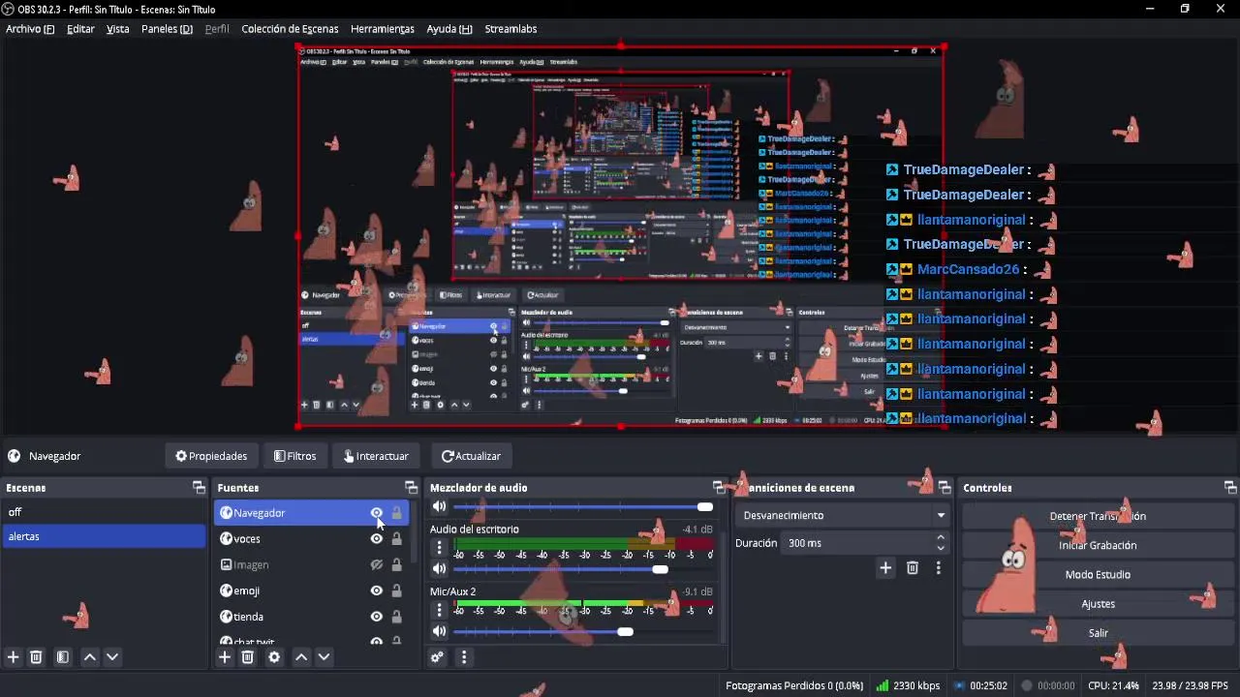Viewport: 1240px width, 697px height.
Task: Open the Herramientas menu
Action: point(383,29)
